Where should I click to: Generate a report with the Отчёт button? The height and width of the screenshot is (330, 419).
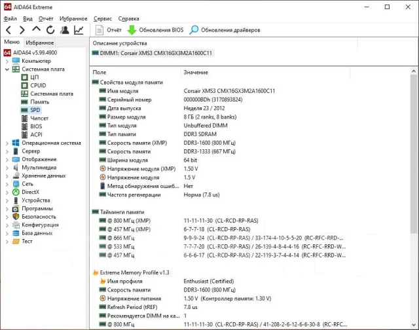pyautogui.click(x=109, y=30)
